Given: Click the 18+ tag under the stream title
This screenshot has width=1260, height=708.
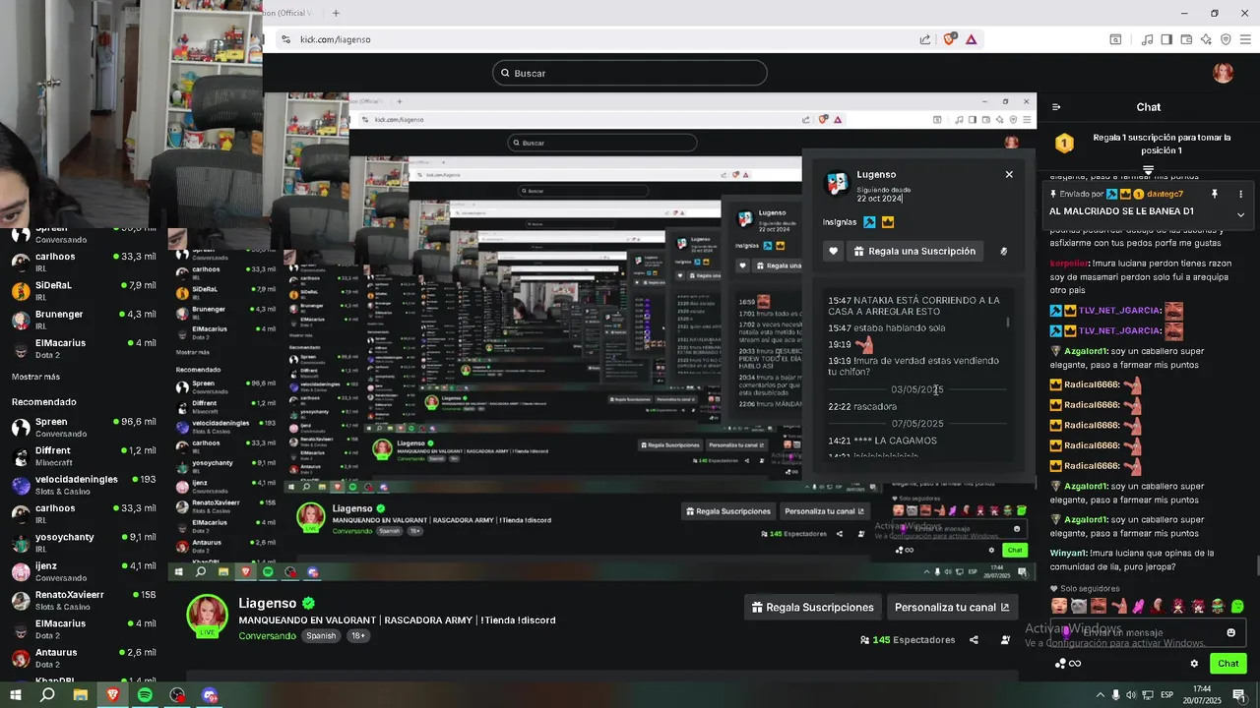Looking at the screenshot, I should (358, 636).
